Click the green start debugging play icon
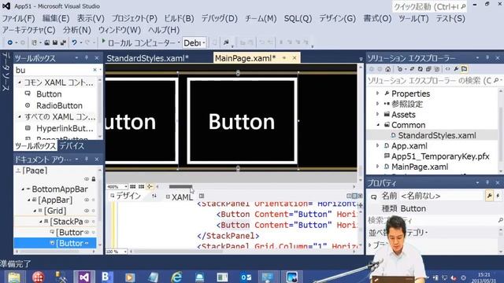This screenshot has height=283, width=504. [103, 41]
